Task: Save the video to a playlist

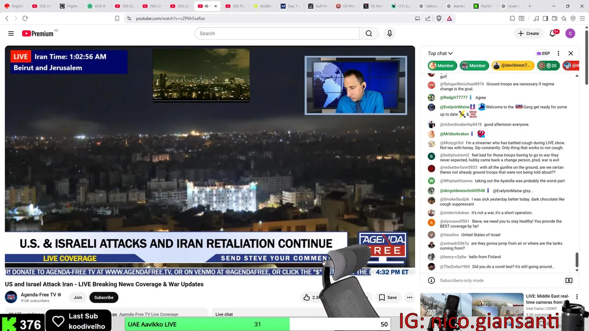Action: click(387, 297)
